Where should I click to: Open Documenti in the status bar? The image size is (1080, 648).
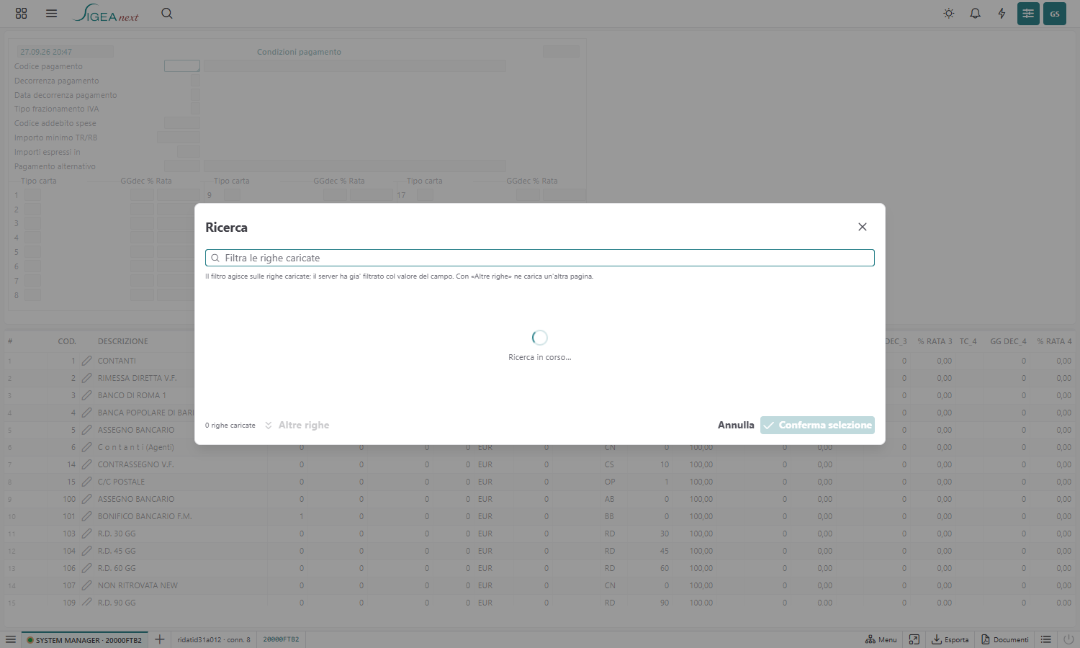1005,639
